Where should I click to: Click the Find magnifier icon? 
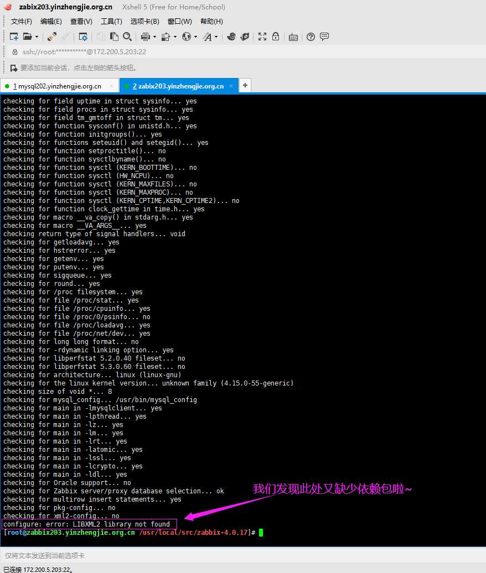127,37
